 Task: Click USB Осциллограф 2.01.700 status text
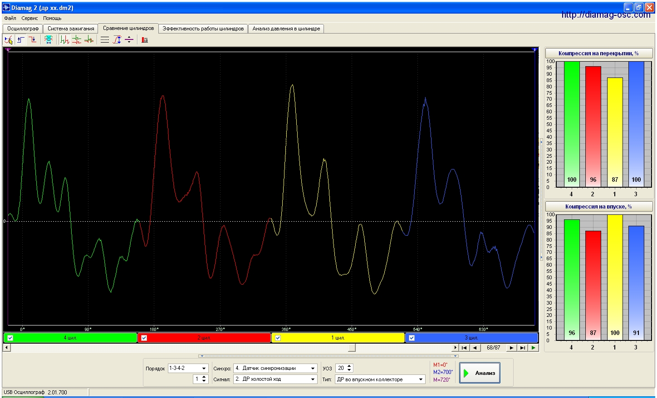35,393
